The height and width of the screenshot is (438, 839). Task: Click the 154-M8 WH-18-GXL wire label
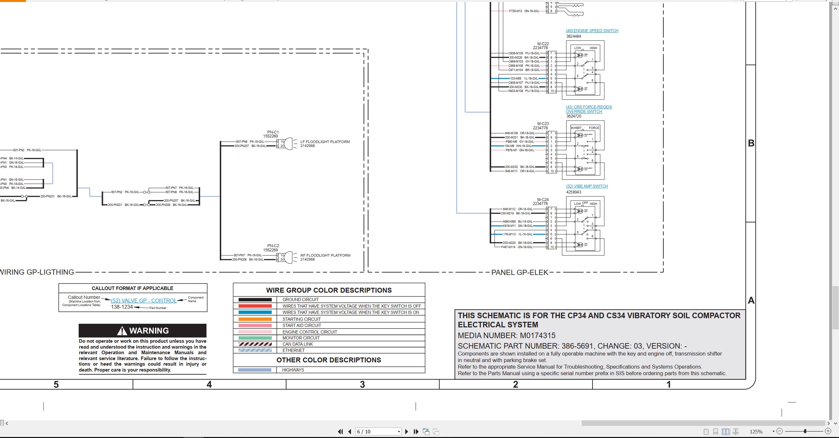pos(518,146)
